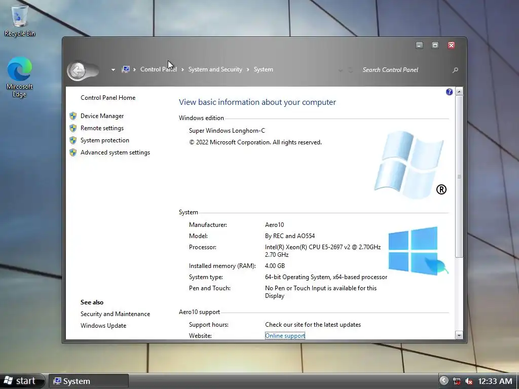The image size is (519, 389).
Task: Focus the Search Control Panel field
Action: tap(405, 70)
